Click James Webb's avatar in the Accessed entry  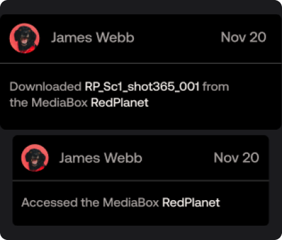tap(35, 158)
